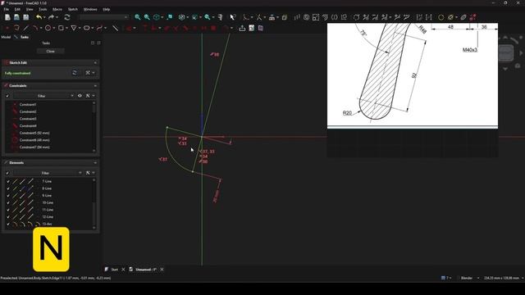Viewport: 525px width, 295px height.
Task: Open the Macro menu
Action: tap(57, 9)
